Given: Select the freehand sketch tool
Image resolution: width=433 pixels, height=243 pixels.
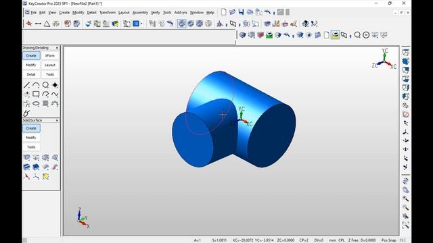Looking at the screenshot, I should pos(27,113).
